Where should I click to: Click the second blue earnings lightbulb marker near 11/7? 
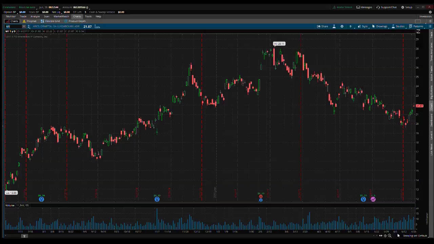click(x=157, y=199)
